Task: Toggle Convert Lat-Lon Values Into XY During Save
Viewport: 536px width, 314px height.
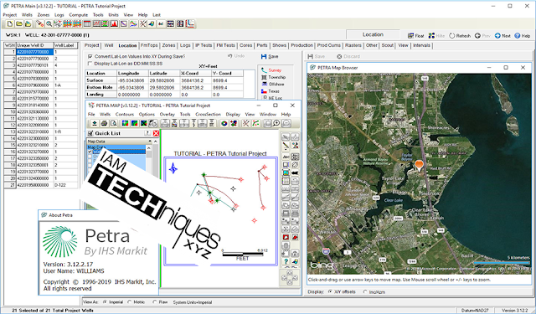Action: click(90, 56)
